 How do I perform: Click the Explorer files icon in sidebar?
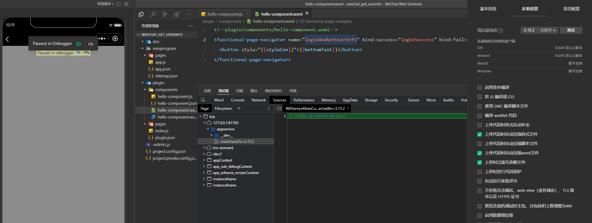(141, 14)
